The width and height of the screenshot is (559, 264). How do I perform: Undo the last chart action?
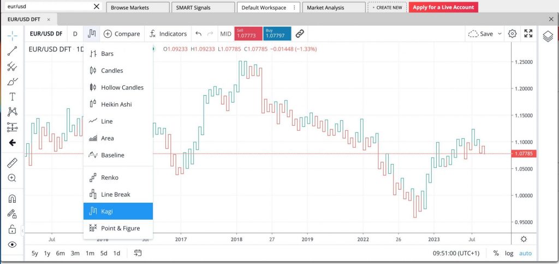click(x=199, y=34)
